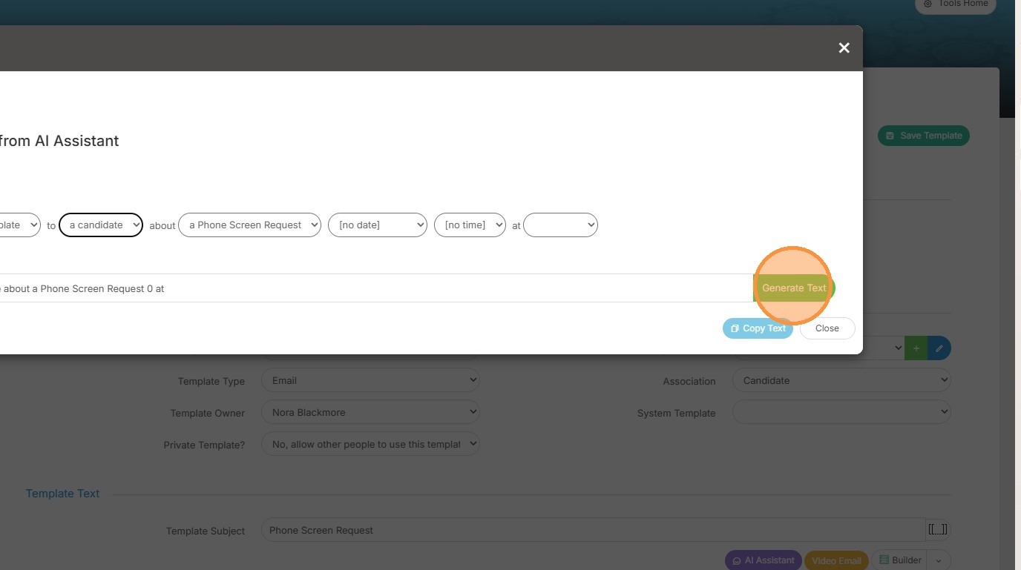The height and width of the screenshot is (570, 1021).
Task: Click the AI prompt text field
Action: (x=376, y=288)
